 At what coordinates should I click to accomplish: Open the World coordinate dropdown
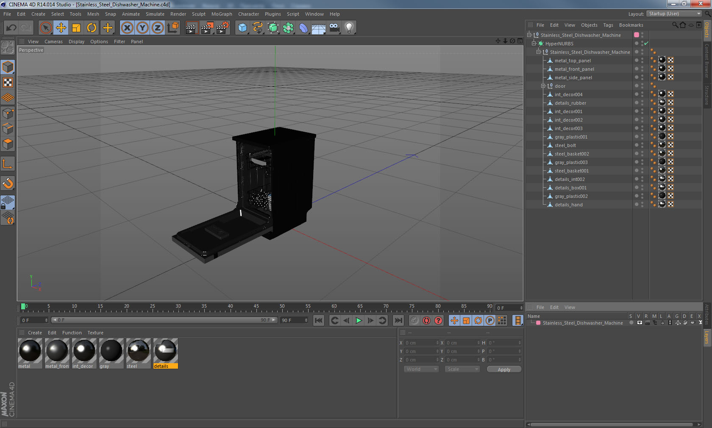[421, 369]
